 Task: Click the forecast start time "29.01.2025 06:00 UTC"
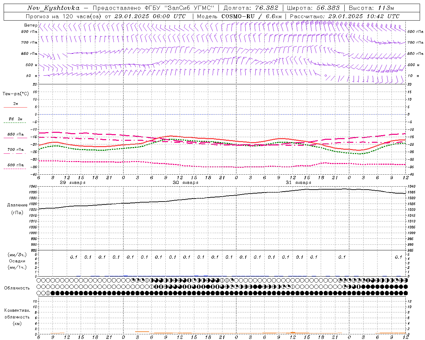point(150,16)
